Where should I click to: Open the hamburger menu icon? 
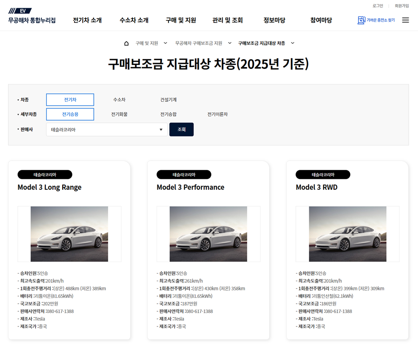pos(405,20)
